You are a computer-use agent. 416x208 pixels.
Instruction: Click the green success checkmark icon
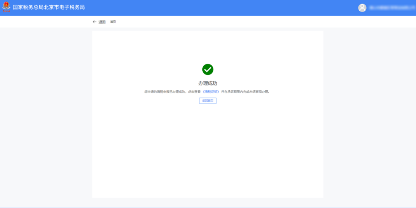(x=208, y=69)
